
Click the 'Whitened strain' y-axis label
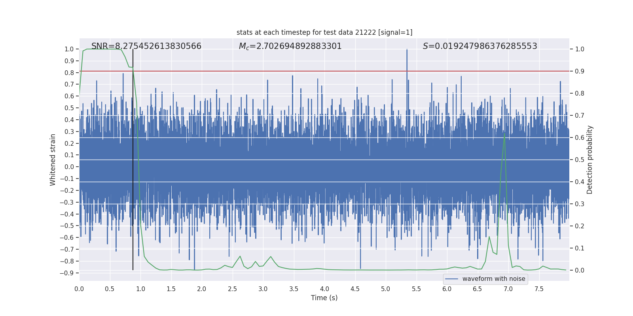tap(53, 160)
